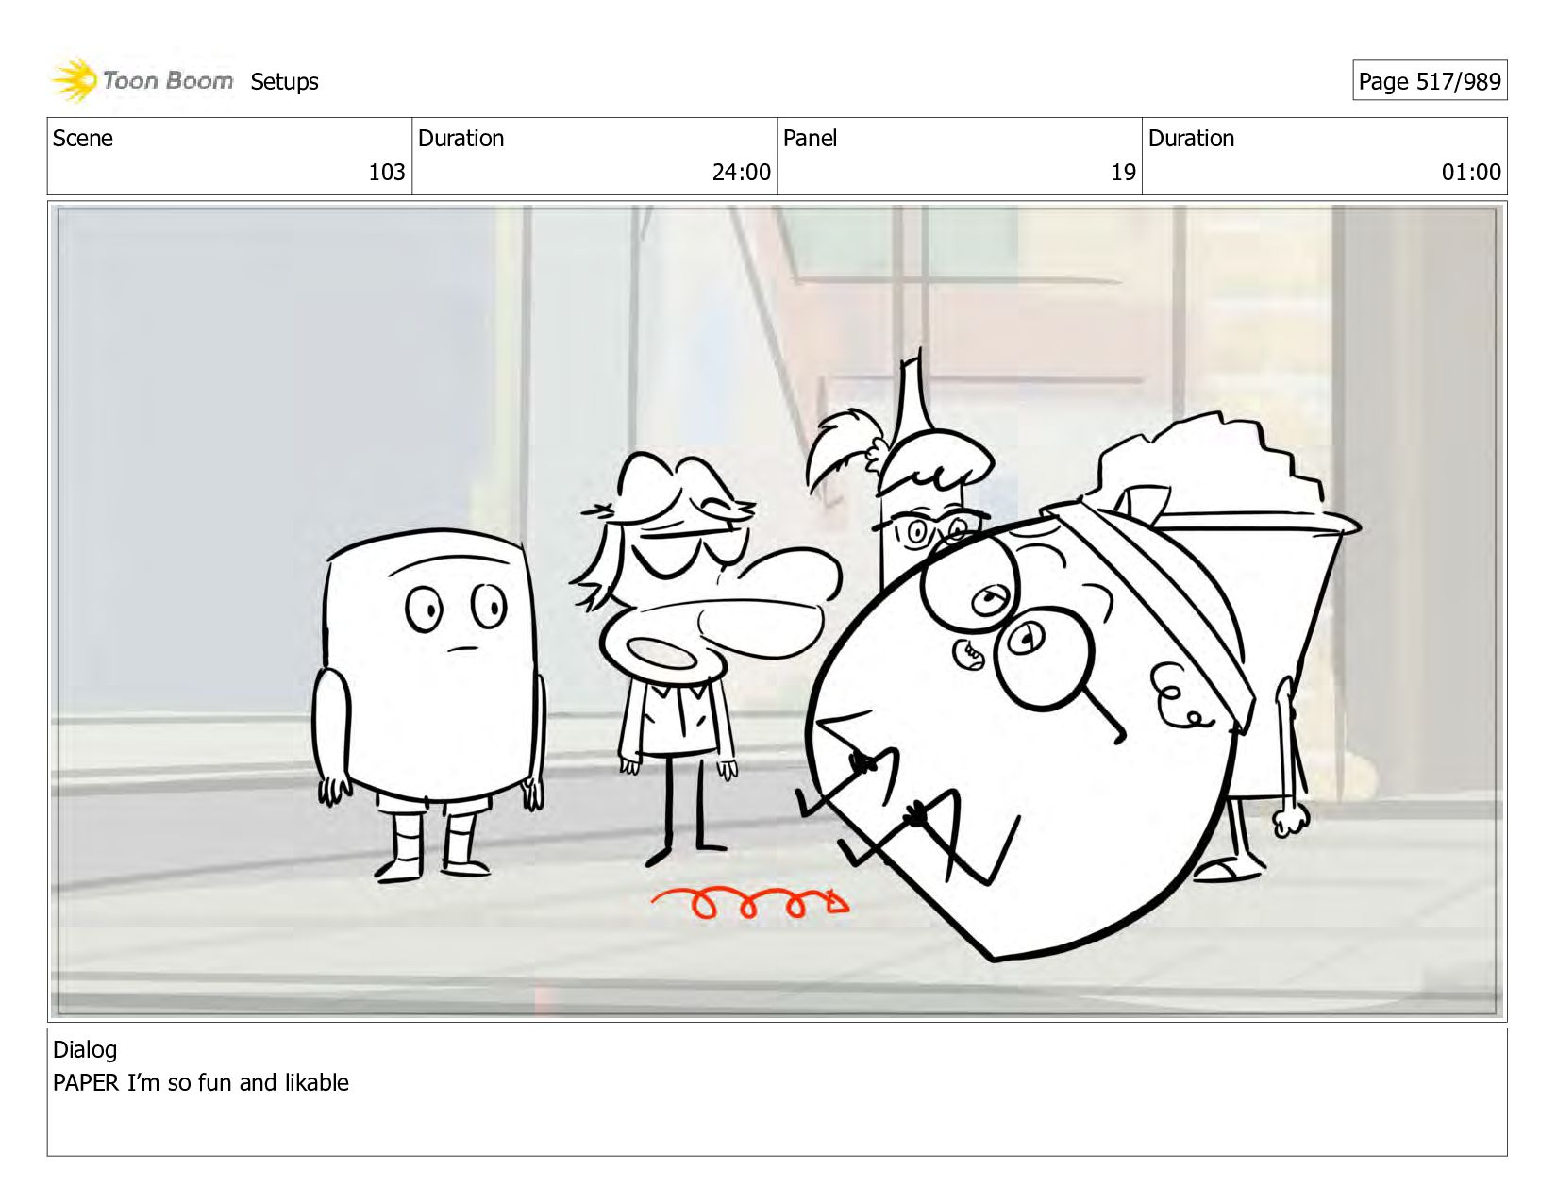Click the scene number 103
Image resolution: width=1557 pixels, height=1203 pixels.
tap(387, 172)
